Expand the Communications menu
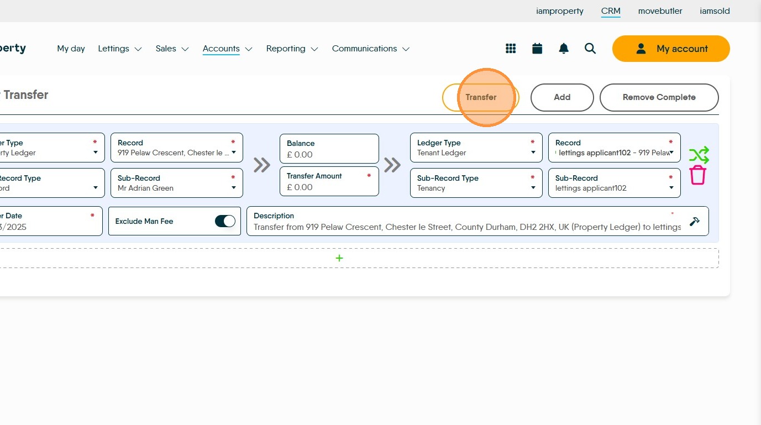Viewport: 761px width, 425px height. (x=371, y=49)
